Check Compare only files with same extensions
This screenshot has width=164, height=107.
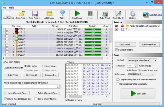point(118,80)
